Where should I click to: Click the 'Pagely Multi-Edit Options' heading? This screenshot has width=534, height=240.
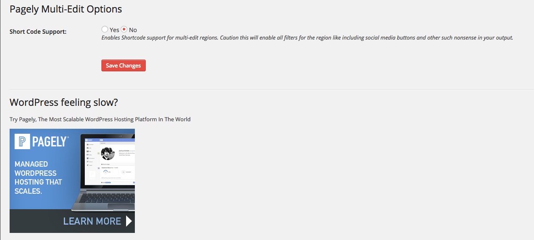click(x=66, y=9)
